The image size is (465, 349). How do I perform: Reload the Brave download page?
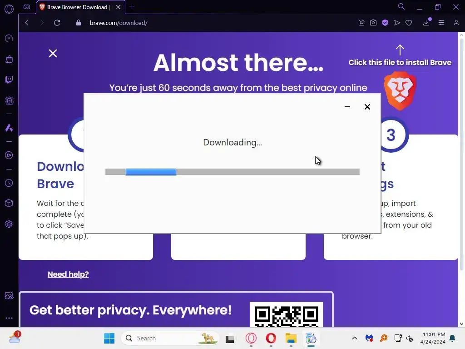(x=57, y=23)
